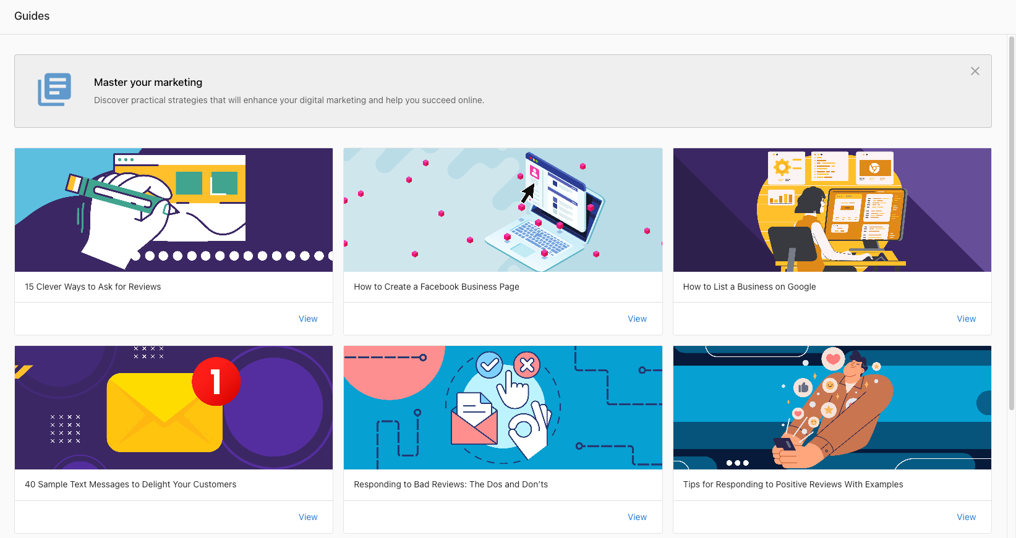View the Facebook Business Page guide

coord(637,319)
